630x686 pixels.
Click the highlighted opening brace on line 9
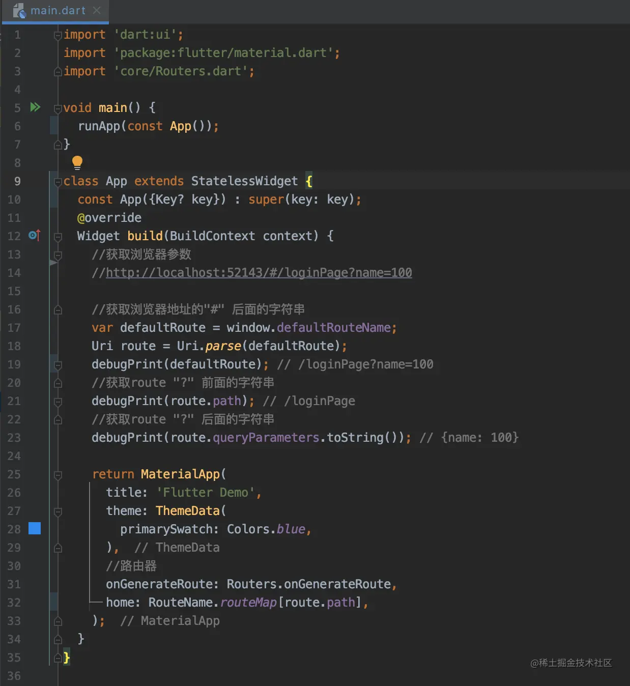tap(309, 181)
